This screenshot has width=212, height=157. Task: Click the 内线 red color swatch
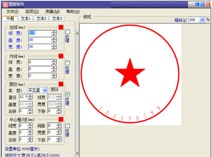[x=61, y=56]
